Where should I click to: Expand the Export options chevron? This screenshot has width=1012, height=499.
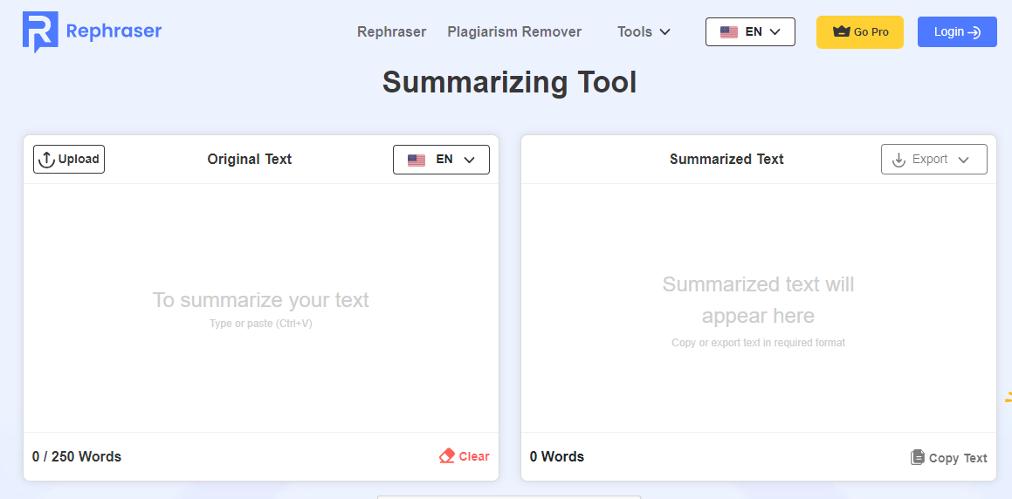click(964, 160)
